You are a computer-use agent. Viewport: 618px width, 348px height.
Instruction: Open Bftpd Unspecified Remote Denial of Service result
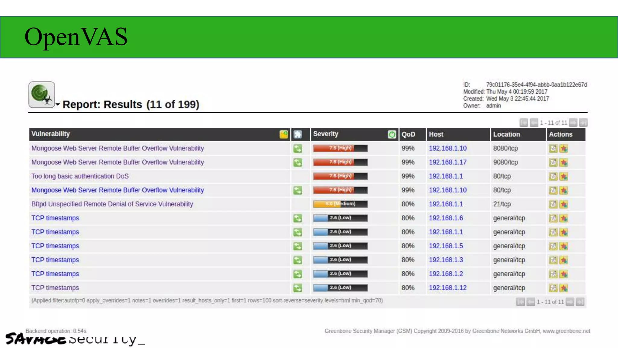112,204
